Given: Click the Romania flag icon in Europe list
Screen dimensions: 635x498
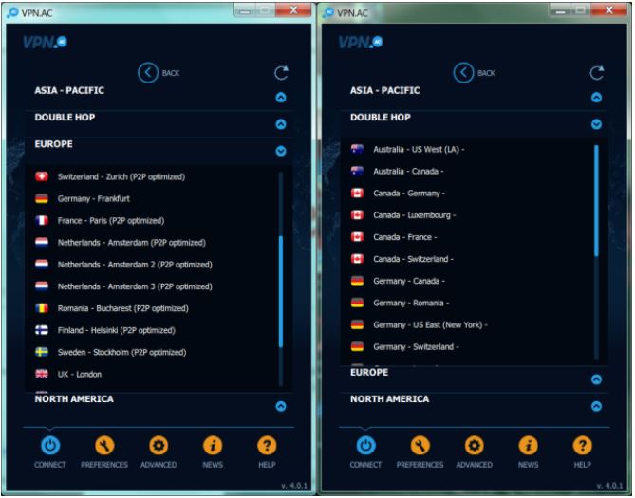Looking at the screenshot, I should click(42, 308).
